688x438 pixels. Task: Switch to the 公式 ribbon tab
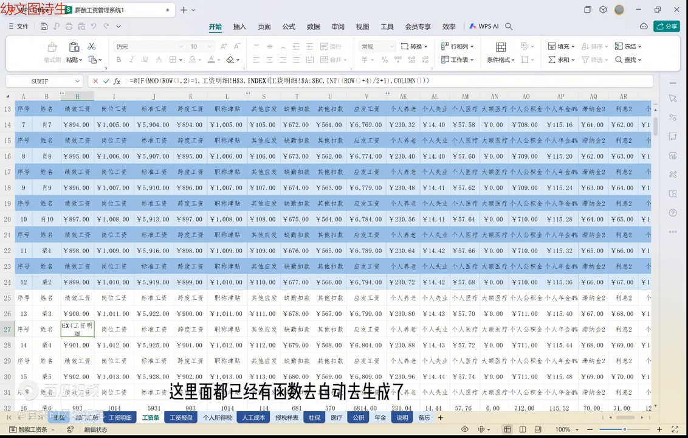click(x=289, y=27)
